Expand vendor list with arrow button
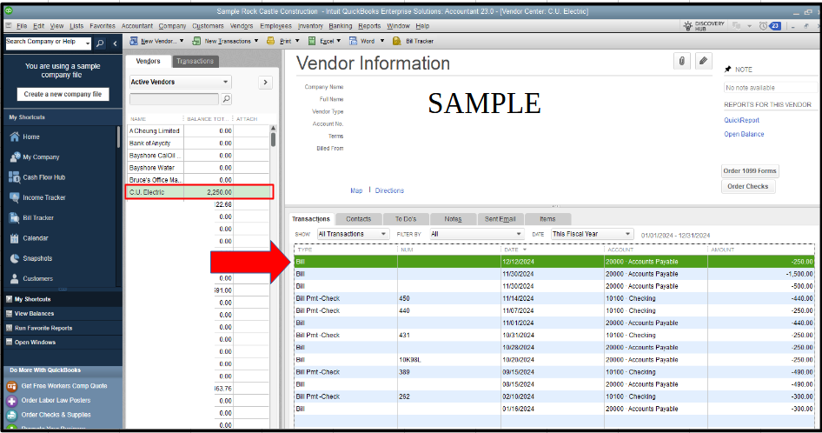The height and width of the screenshot is (433, 822). [x=265, y=83]
